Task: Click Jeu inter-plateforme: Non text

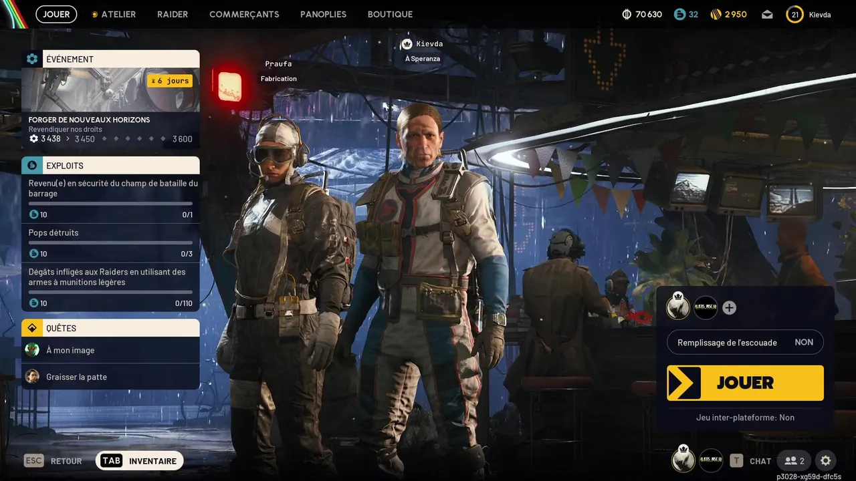Action: [745, 418]
